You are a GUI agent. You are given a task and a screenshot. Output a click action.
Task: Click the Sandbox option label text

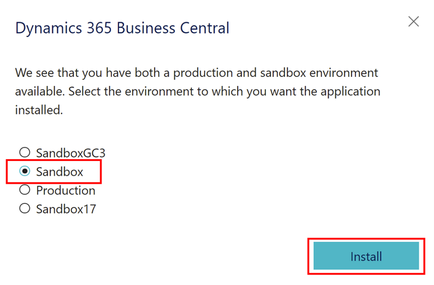point(59,171)
